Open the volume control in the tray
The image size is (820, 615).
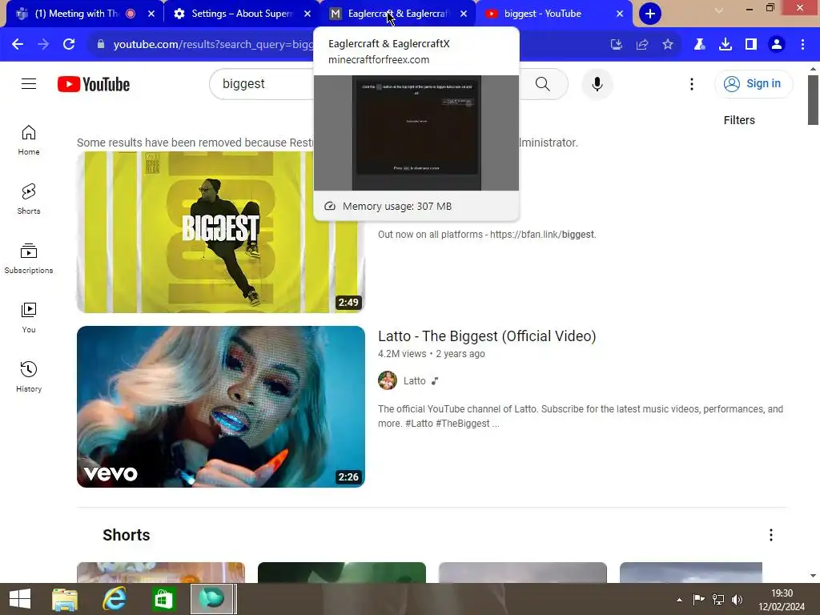pos(738,600)
